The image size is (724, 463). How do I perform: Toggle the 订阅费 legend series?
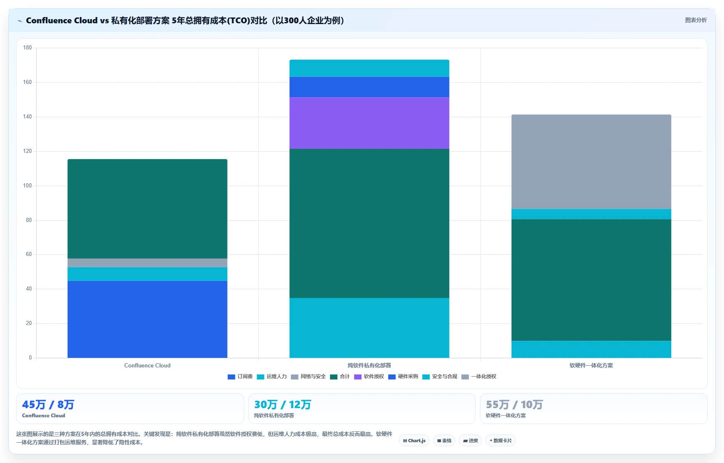point(240,377)
